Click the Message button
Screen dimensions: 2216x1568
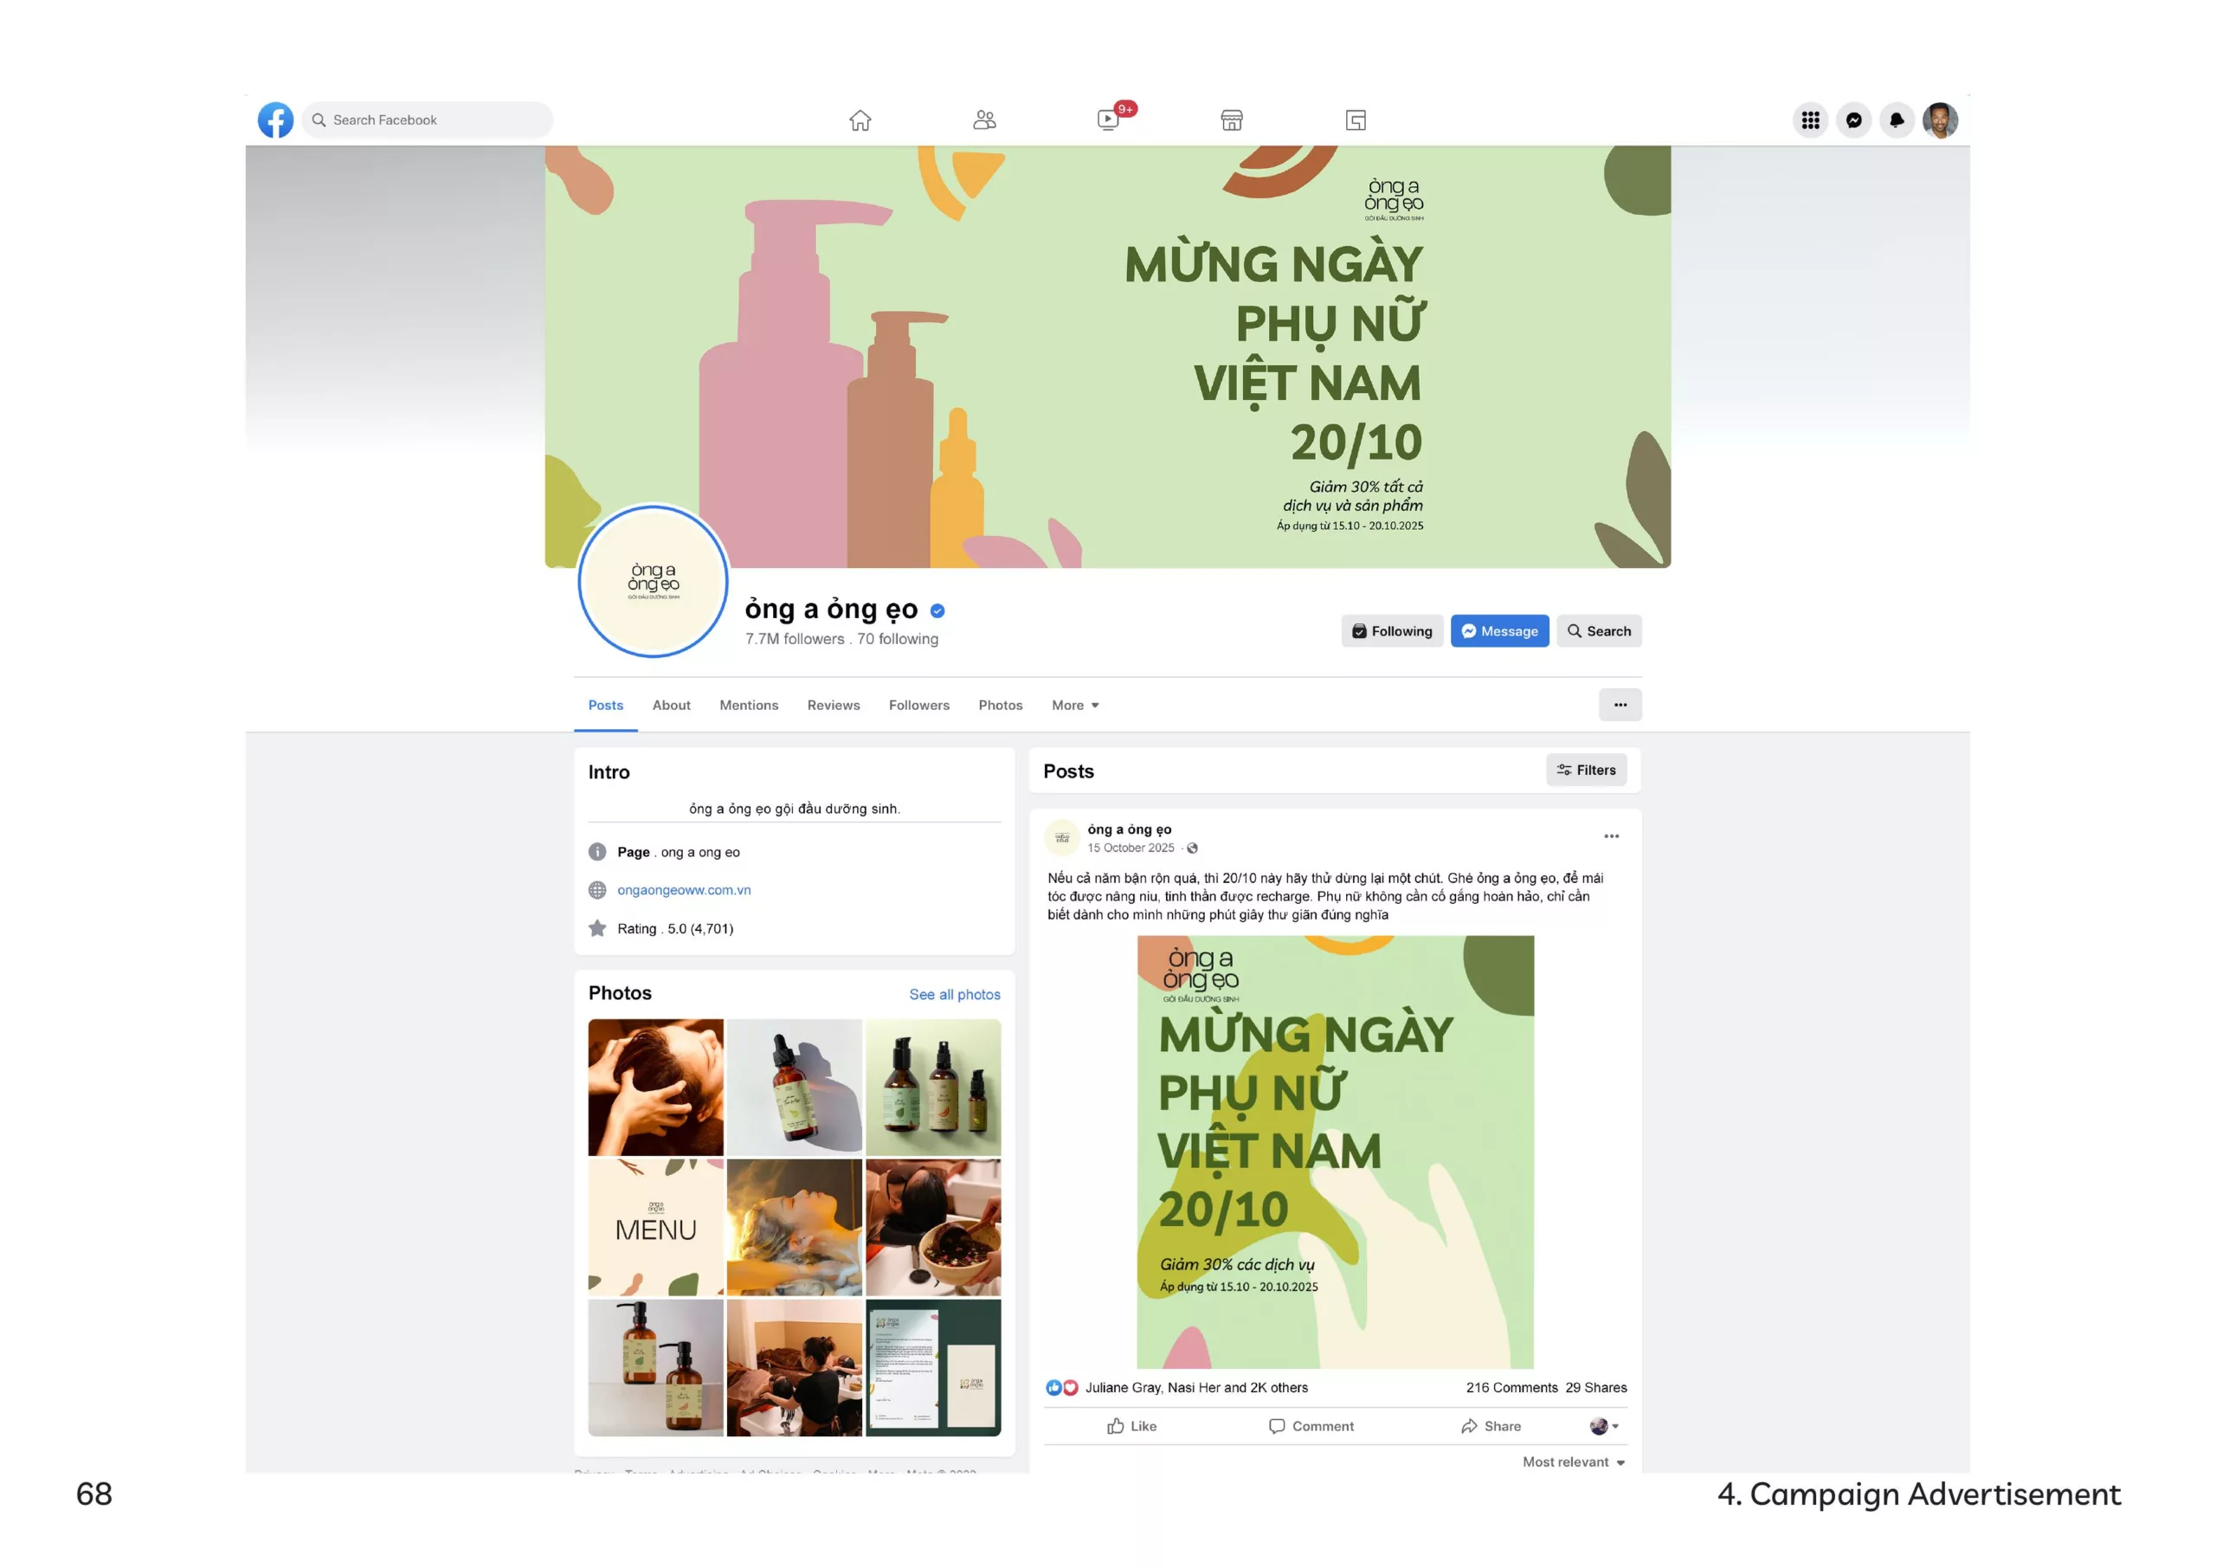click(x=1499, y=630)
